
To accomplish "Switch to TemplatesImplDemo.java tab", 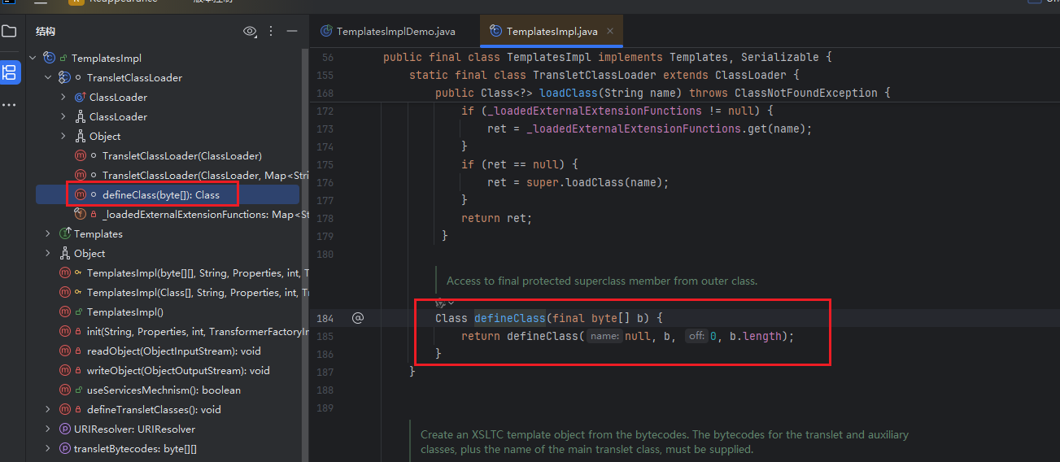I will click(395, 32).
